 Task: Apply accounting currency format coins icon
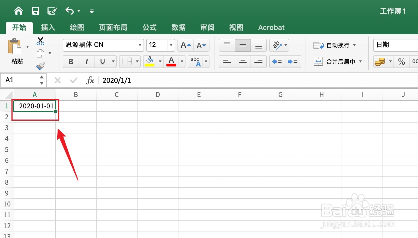tap(380, 62)
